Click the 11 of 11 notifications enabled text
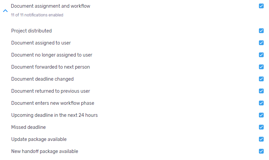Image resolution: width=269 pixels, height=160 pixels. (x=37, y=15)
